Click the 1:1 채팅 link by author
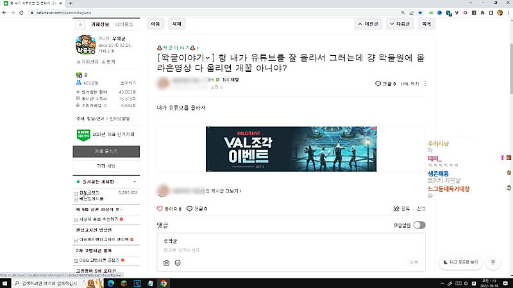 (231, 80)
